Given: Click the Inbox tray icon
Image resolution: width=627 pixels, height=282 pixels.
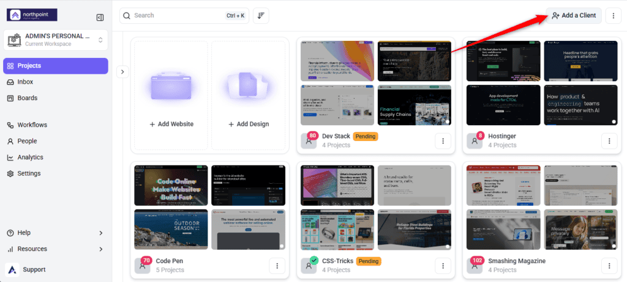Looking at the screenshot, I should pos(11,82).
